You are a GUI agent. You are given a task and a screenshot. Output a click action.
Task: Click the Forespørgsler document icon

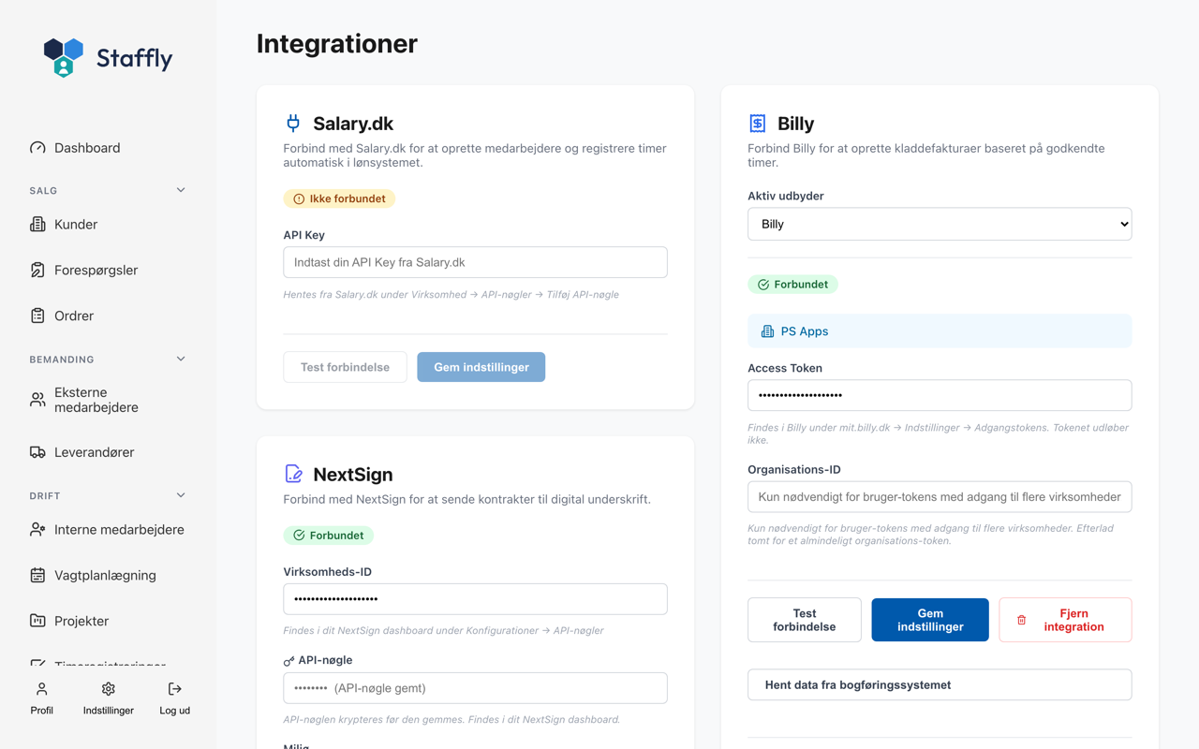[37, 271]
